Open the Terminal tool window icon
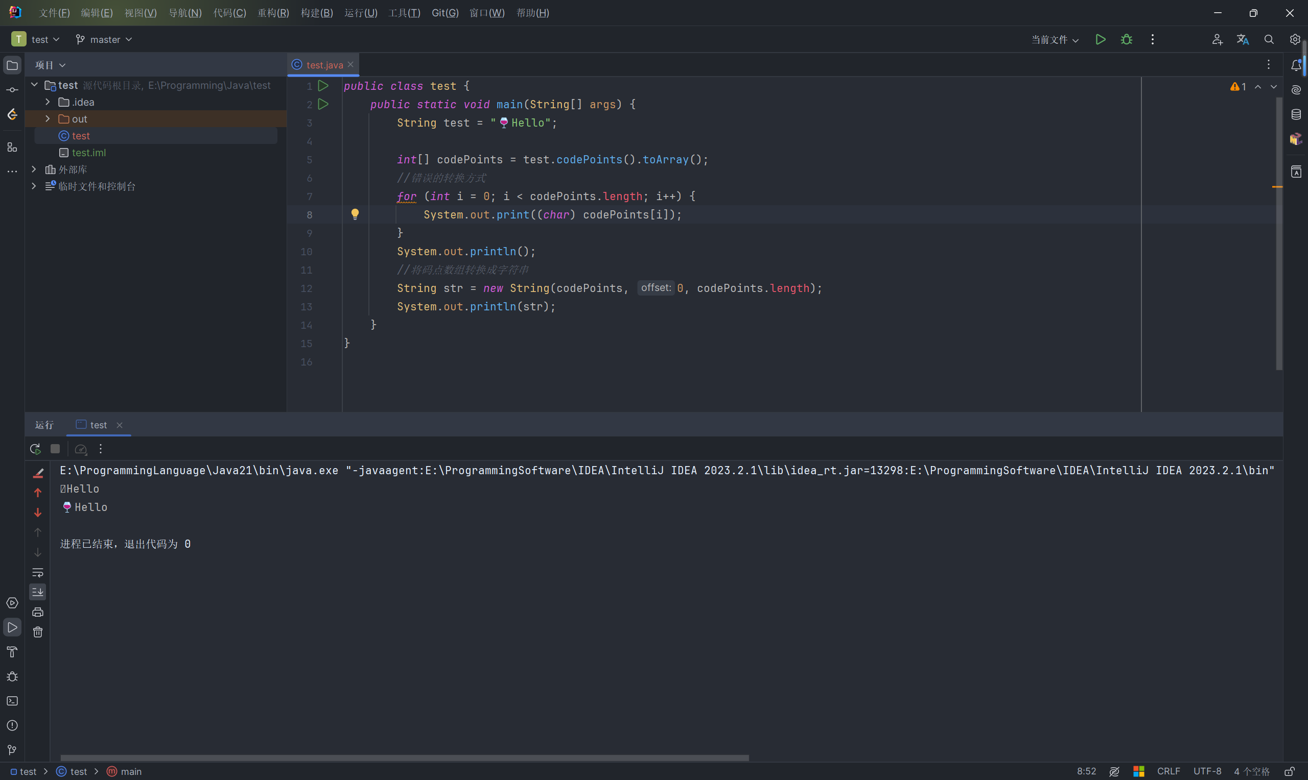 (12, 701)
